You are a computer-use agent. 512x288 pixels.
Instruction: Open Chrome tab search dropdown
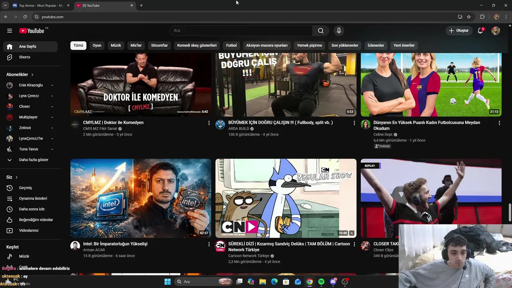(5, 6)
